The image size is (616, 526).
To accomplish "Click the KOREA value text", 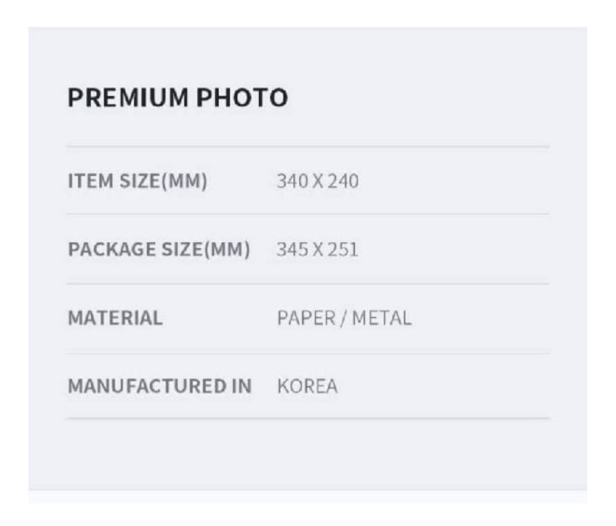I will 307,386.
